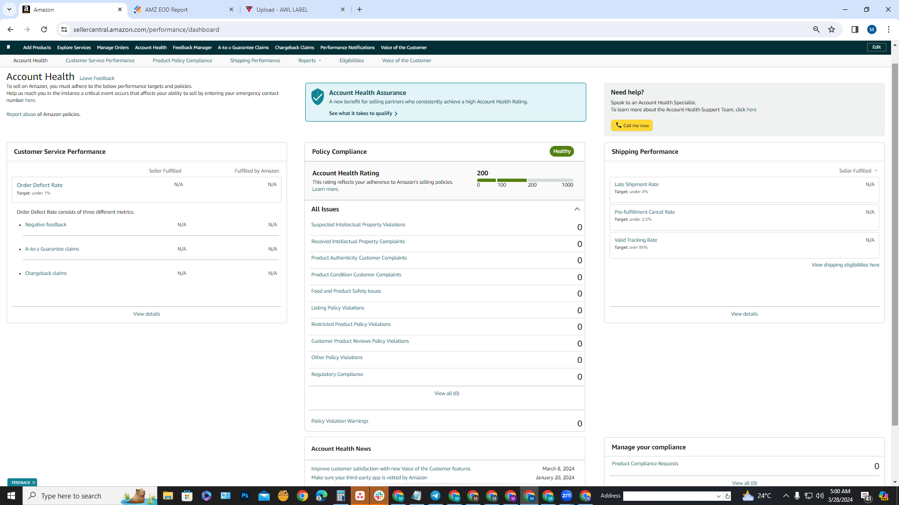
Task: Open Photoshop from the taskbar
Action: click(245, 496)
